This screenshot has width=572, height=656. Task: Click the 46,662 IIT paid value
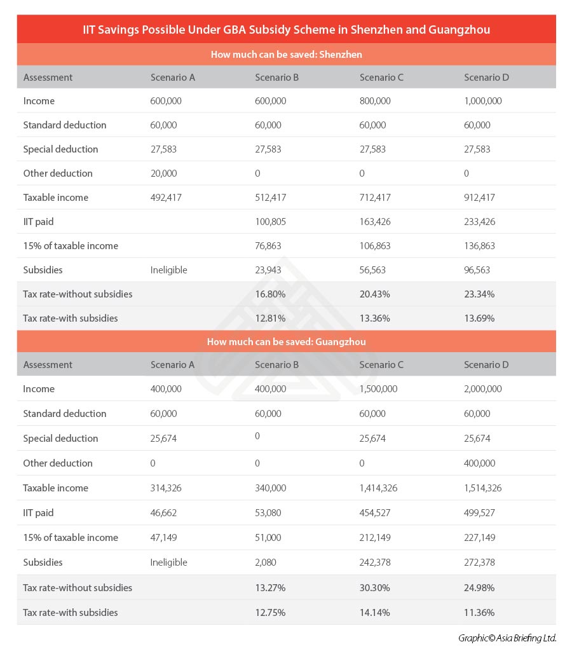pos(163,513)
